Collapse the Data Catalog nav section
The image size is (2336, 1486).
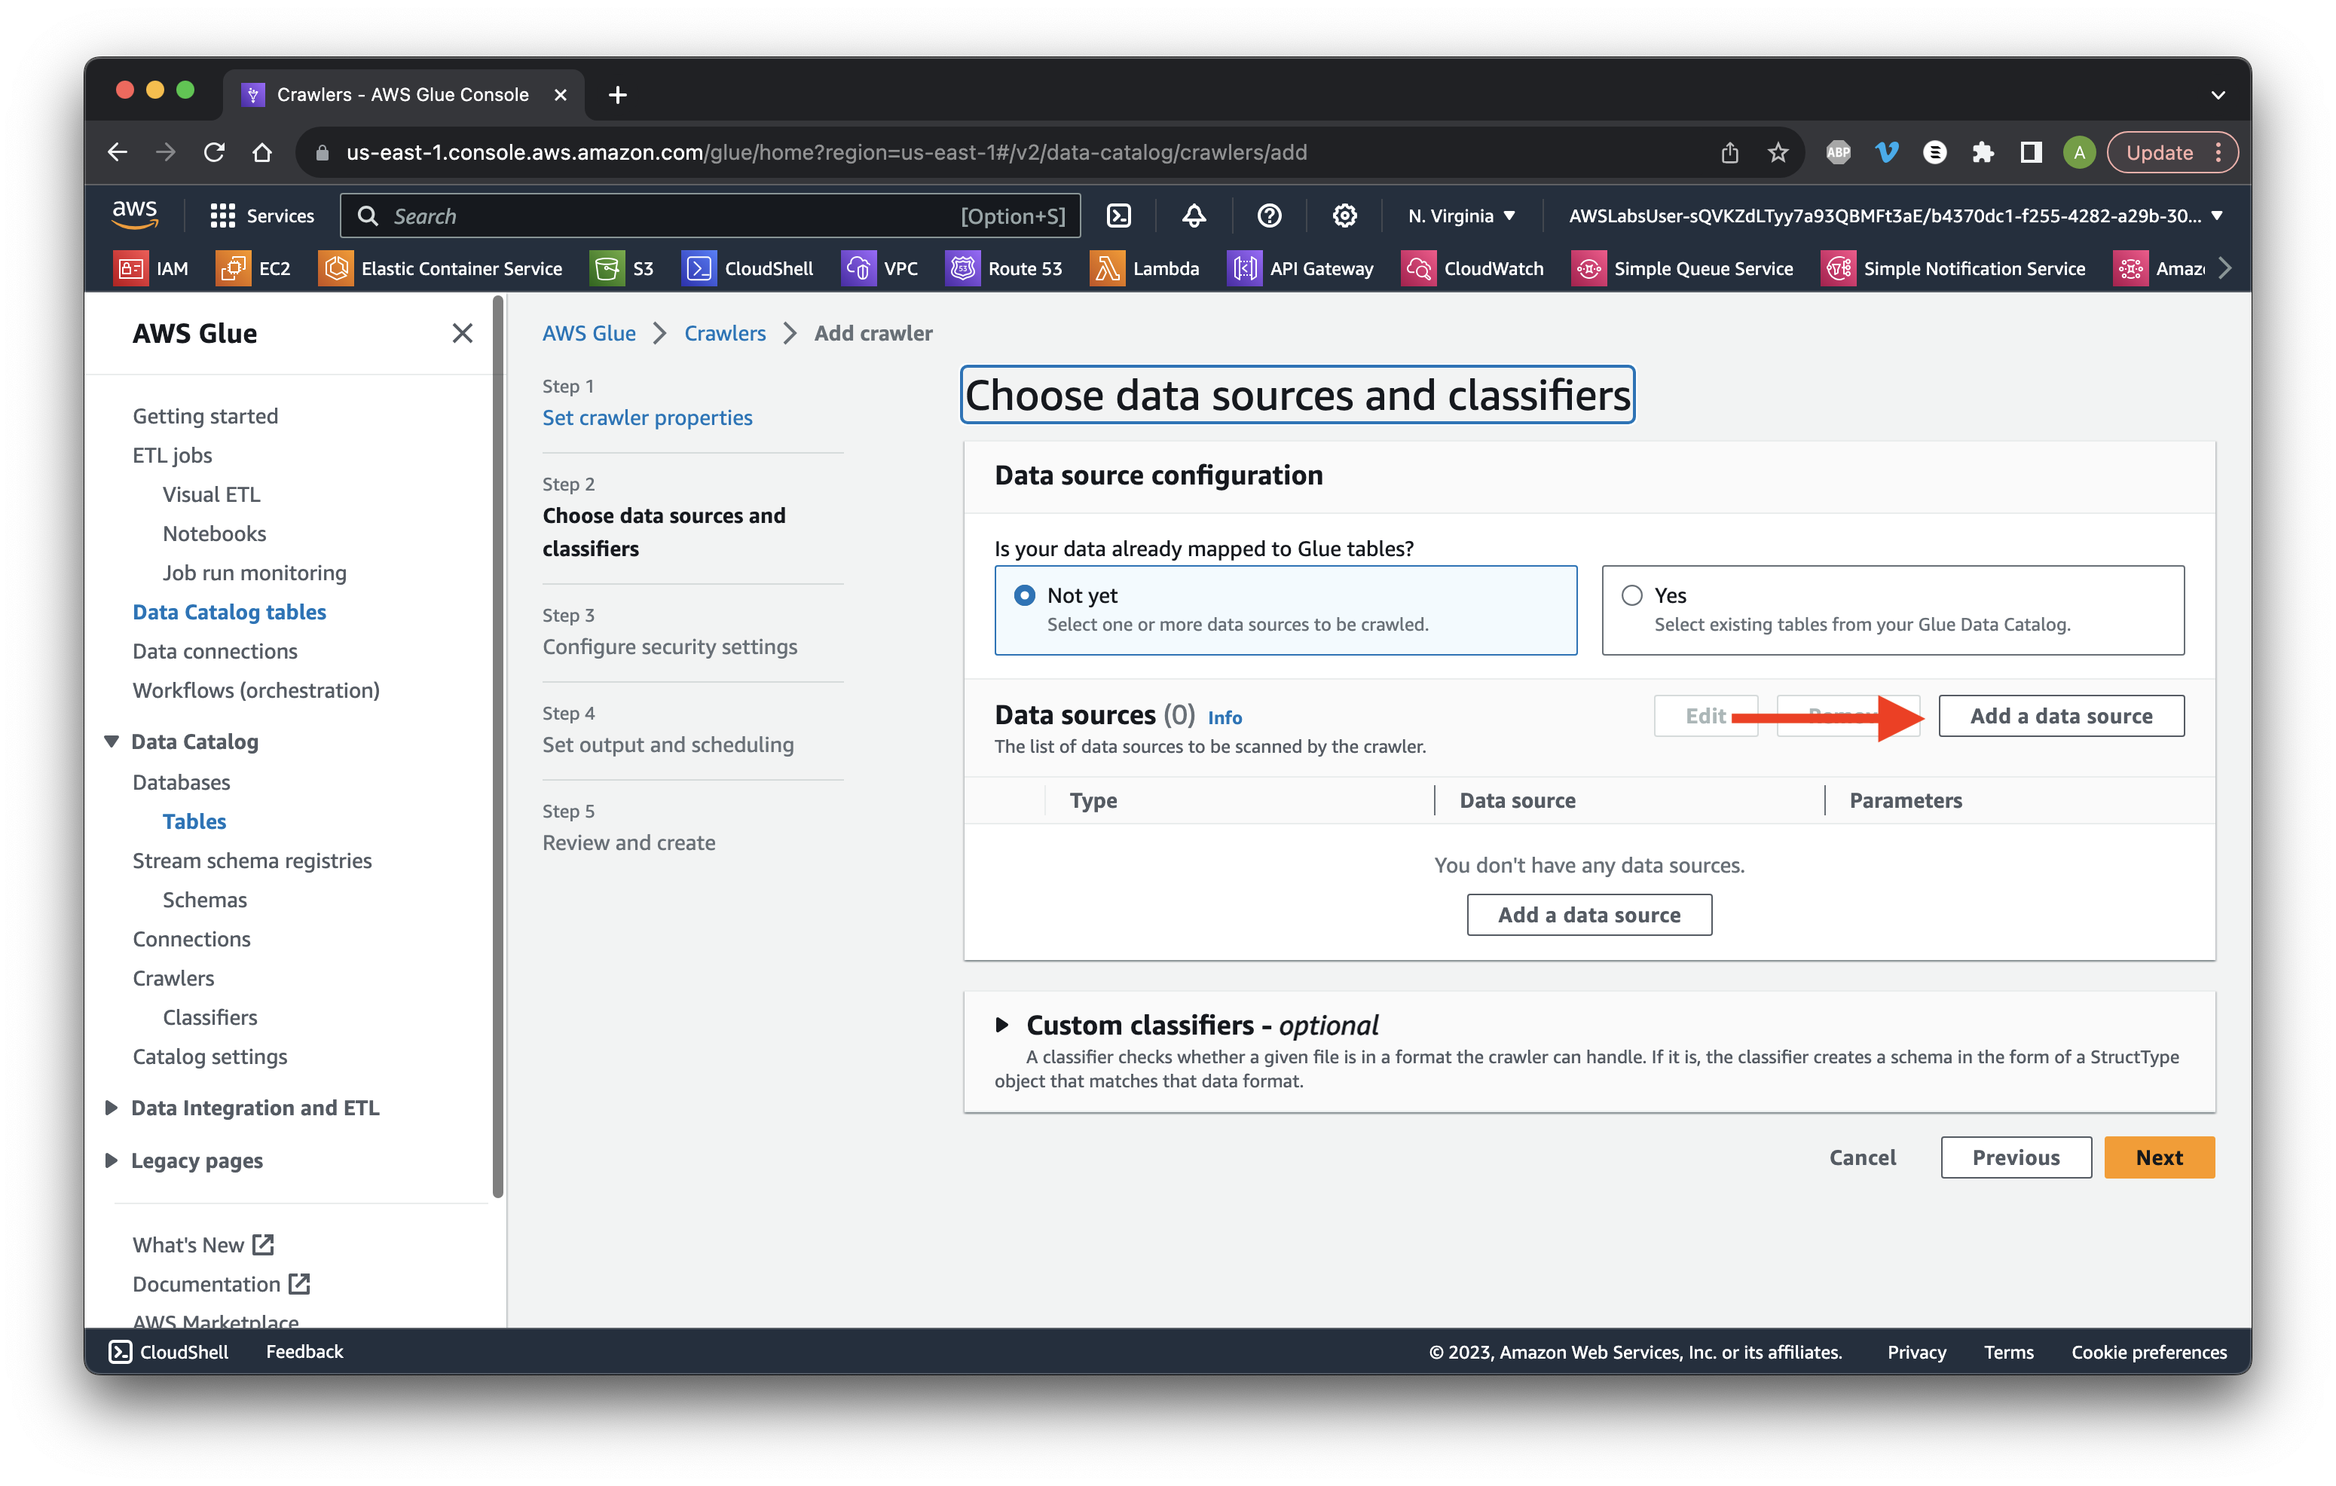(112, 742)
